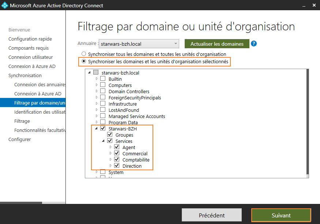320x224 pixels.
Task: Expand the Managed Service Accounts node
Action: point(97,116)
